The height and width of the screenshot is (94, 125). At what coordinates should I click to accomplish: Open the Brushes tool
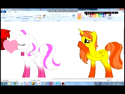click(44, 16)
